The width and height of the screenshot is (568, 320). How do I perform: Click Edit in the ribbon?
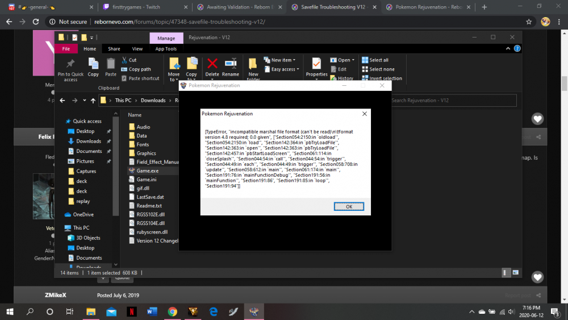click(339, 69)
